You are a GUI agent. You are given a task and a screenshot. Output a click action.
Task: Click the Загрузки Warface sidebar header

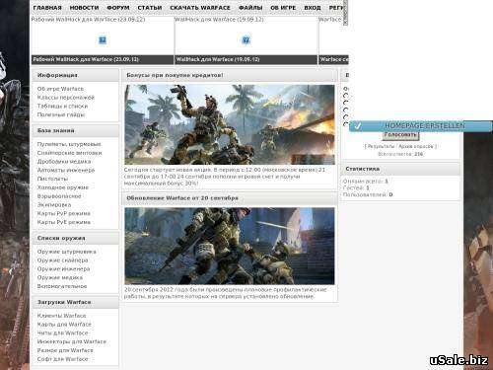(x=76, y=302)
